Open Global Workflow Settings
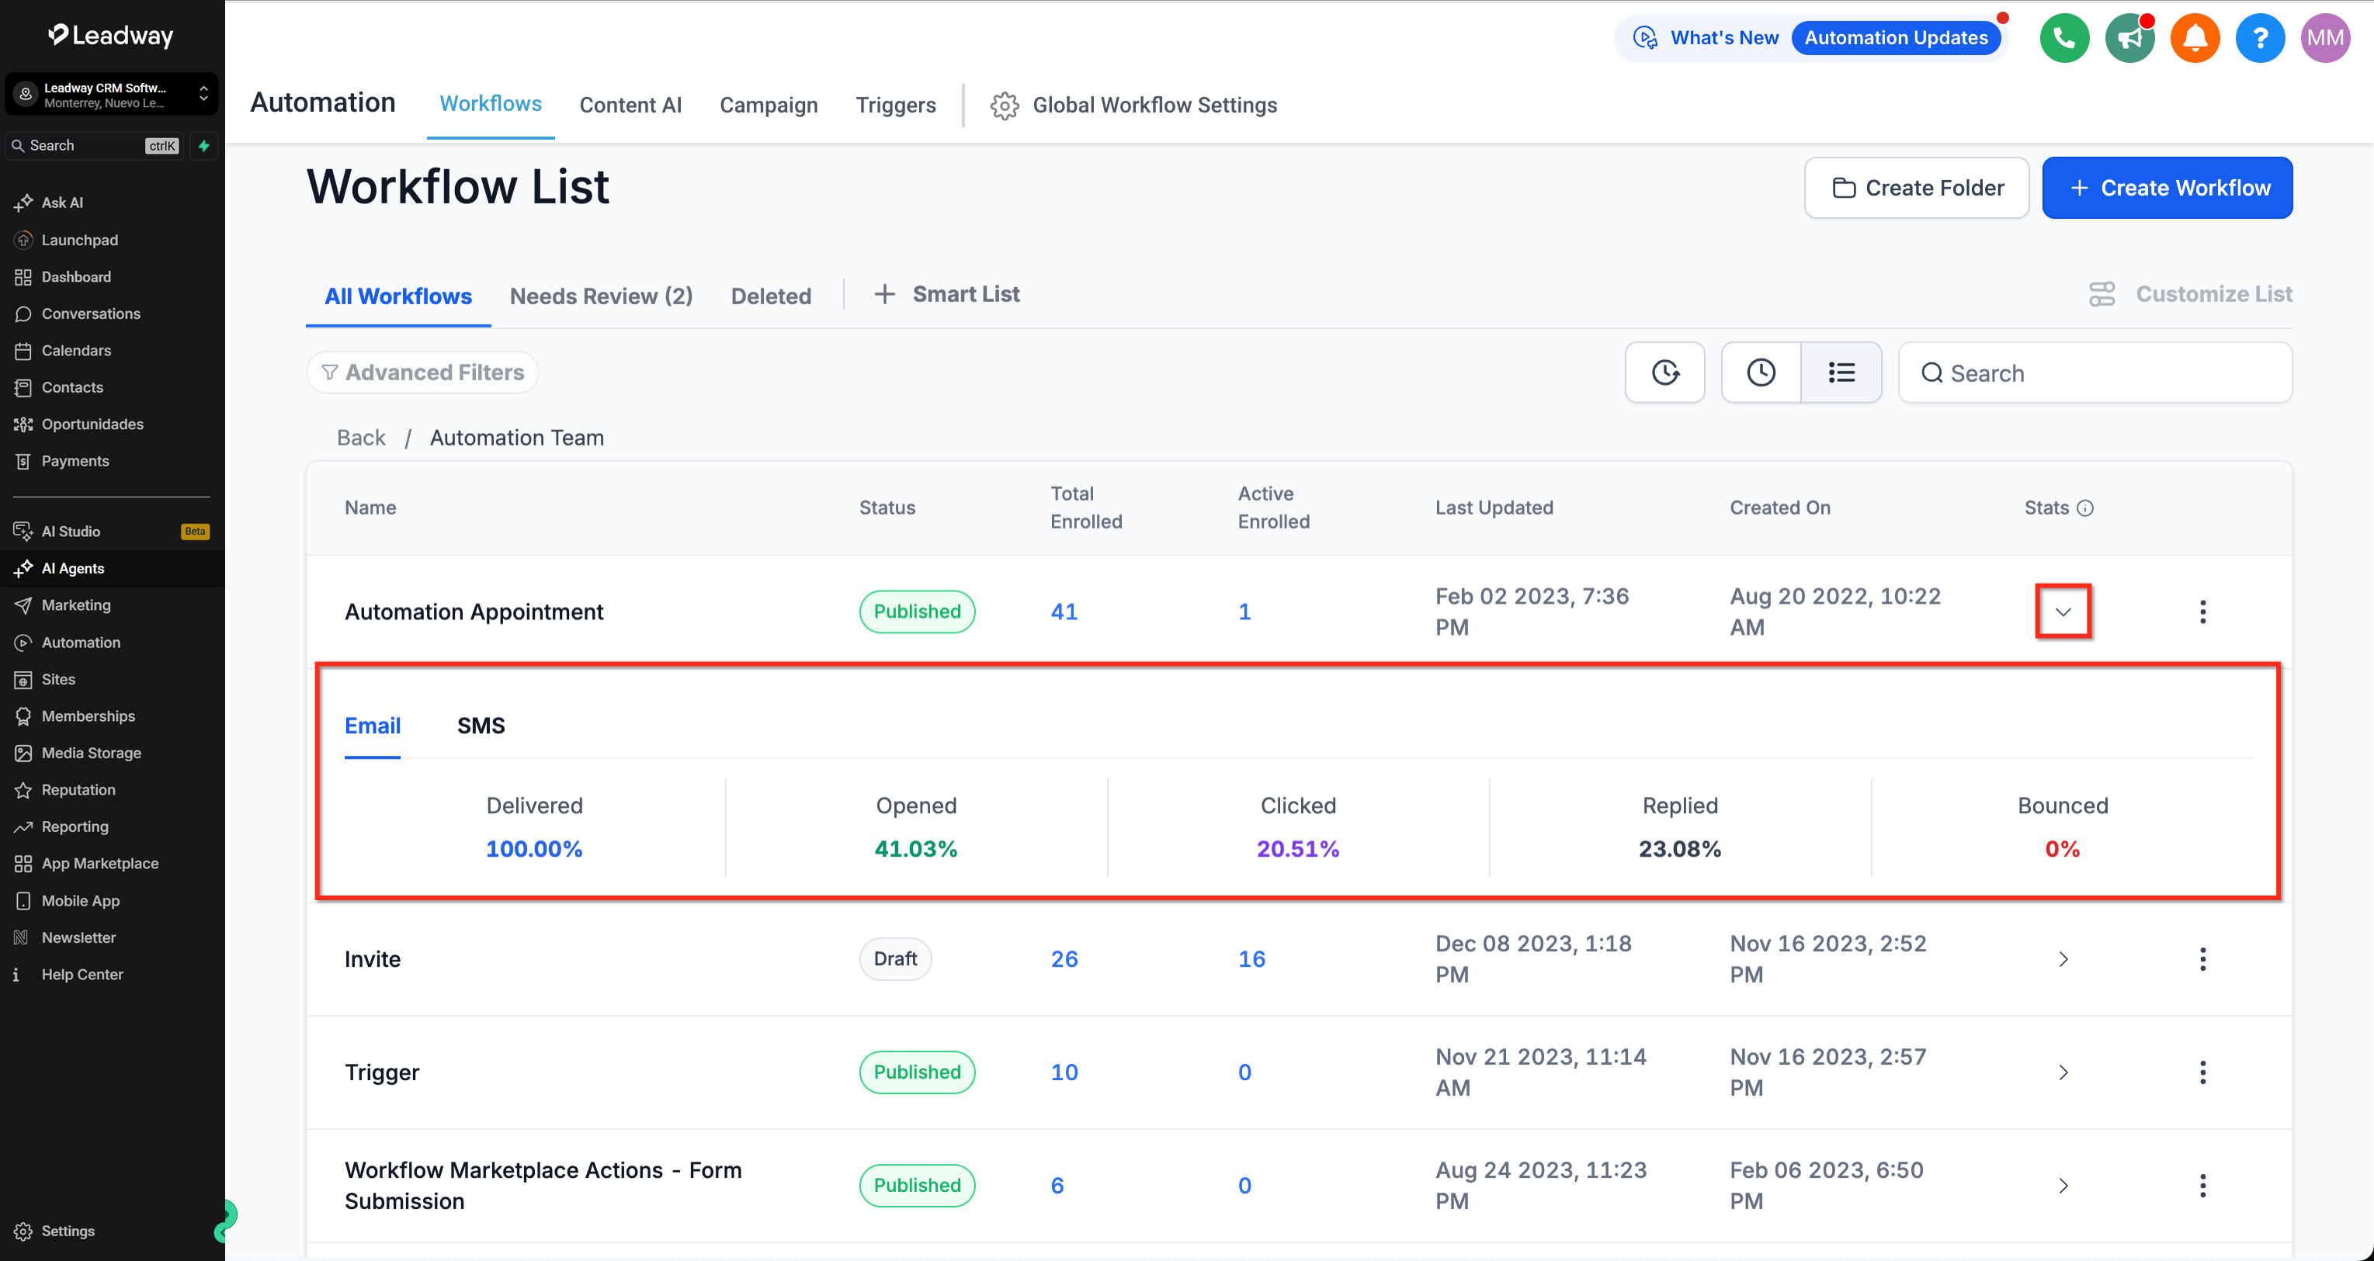The width and height of the screenshot is (2374, 1261). (x=1133, y=105)
